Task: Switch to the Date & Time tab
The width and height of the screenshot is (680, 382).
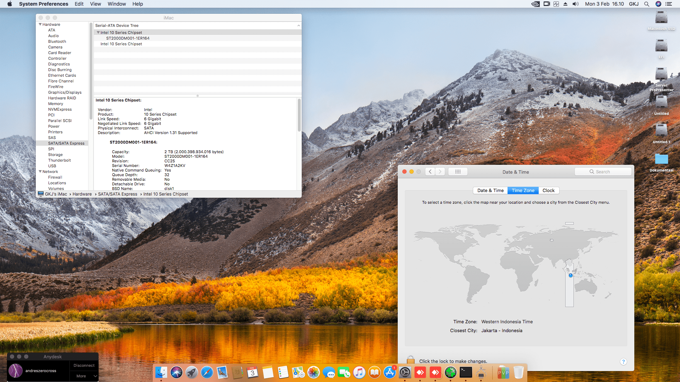Action: click(x=490, y=190)
